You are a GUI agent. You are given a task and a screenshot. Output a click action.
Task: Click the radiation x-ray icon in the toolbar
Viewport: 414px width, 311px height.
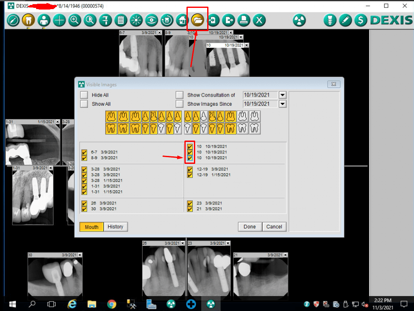pos(299,20)
